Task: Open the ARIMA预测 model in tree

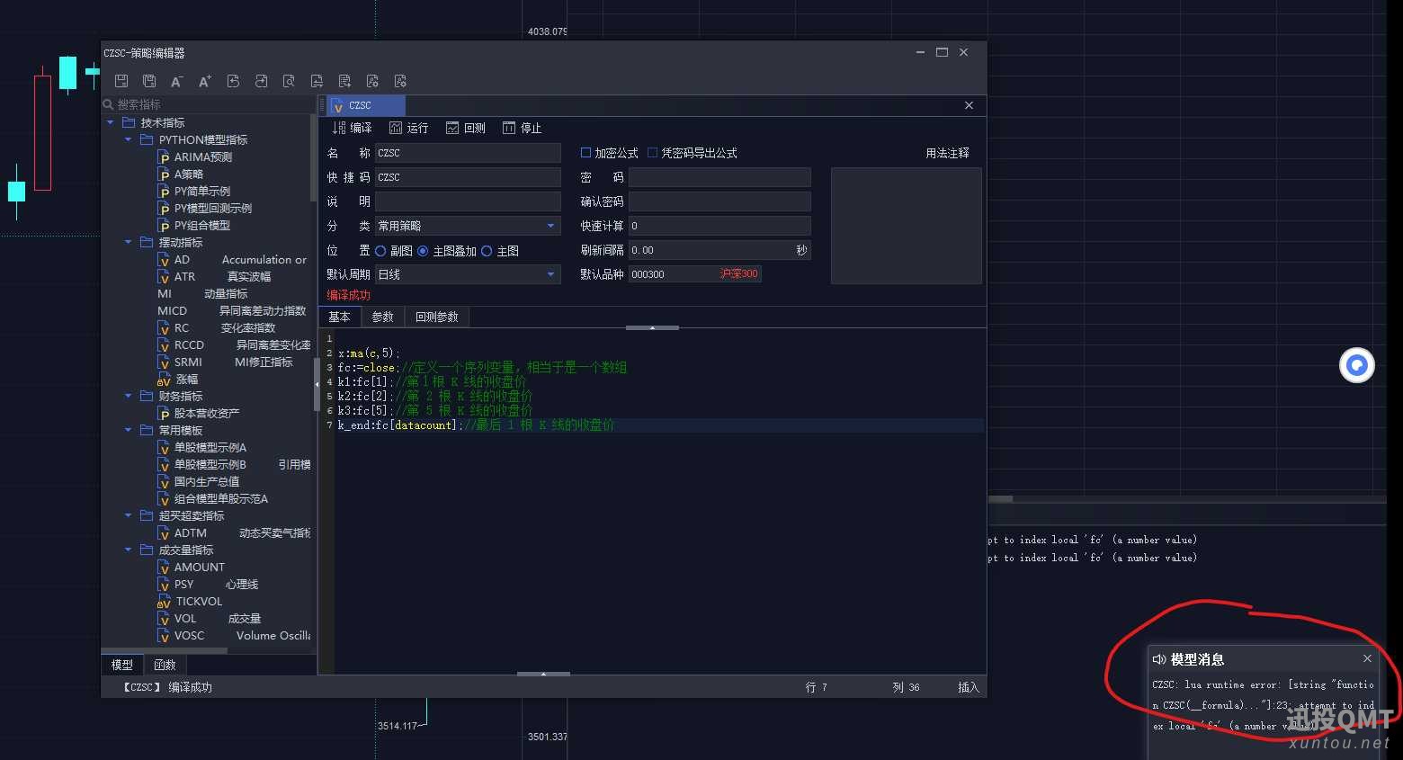Action: click(202, 156)
